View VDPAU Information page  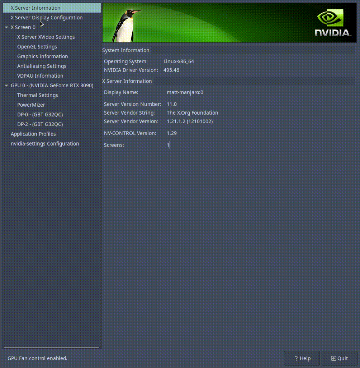click(40, 76)
